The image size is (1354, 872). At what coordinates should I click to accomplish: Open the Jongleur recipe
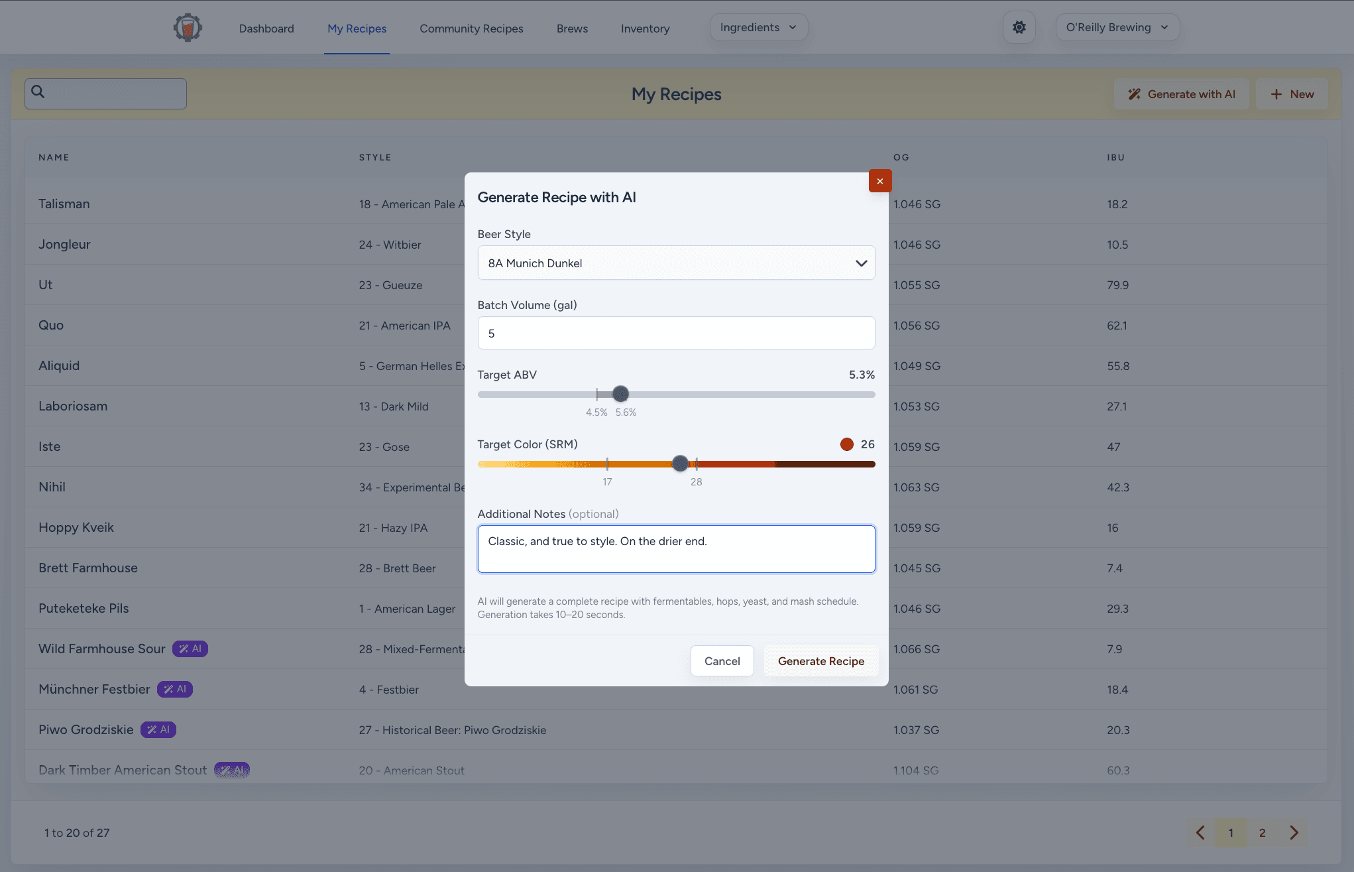tap(64, 244)
